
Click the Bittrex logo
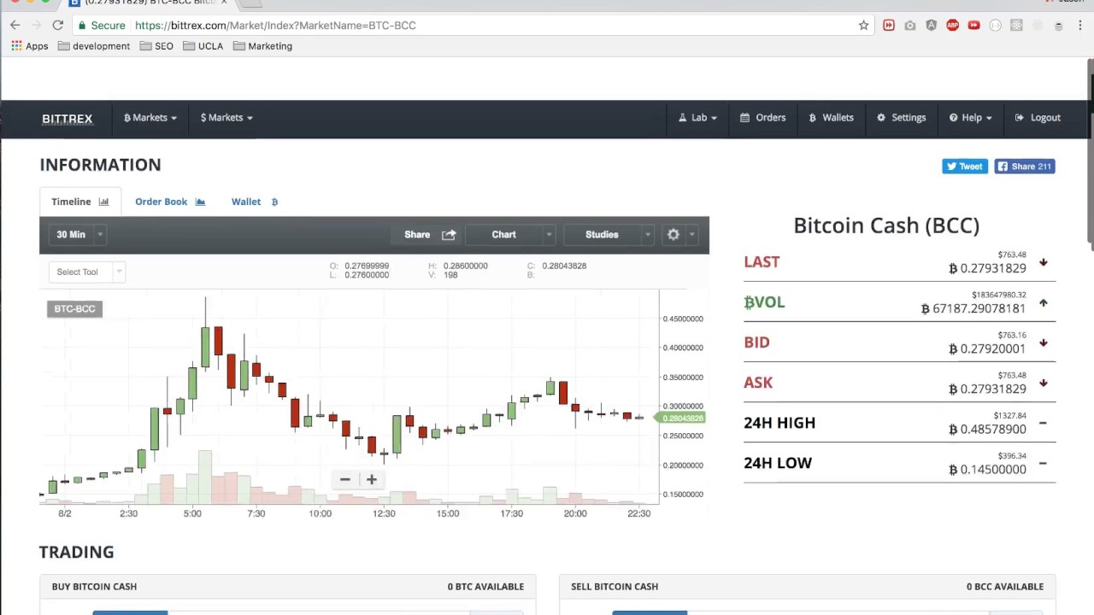(67, 119)
